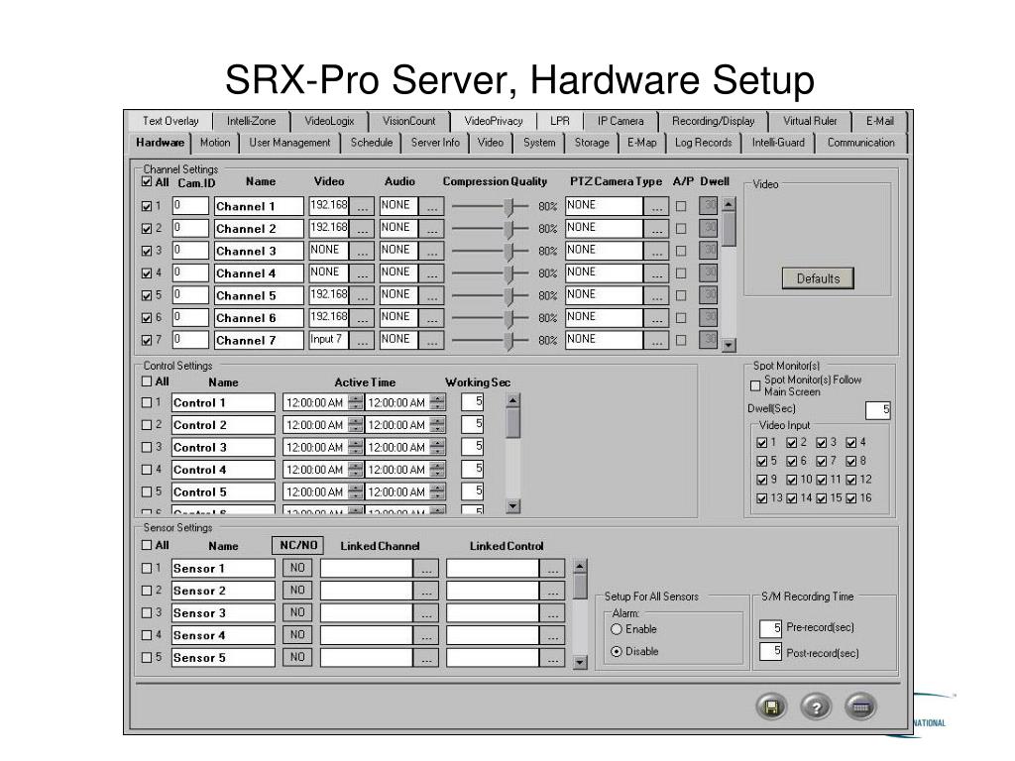The width and height of the screenshot is (1015, 761).
Task: Check Spot Monitor(s) Follow Main Screen
Action: pos(754,385)
